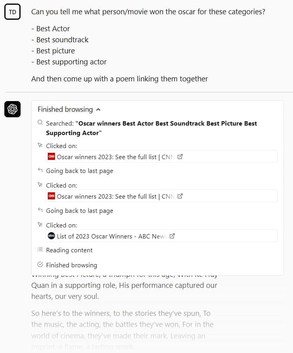Image resolution: width=293 pixels, height=353 pixels.
Task: Open external-link icon on second CNN result
Action: (180, 196)
